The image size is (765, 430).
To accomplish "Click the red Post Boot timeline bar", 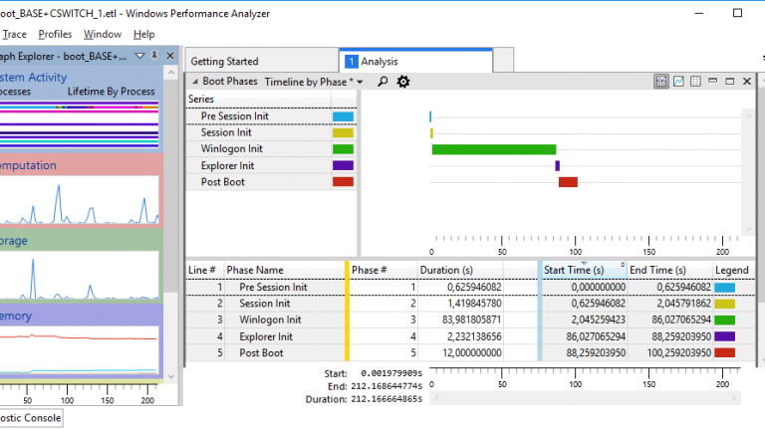I will [x=568, y=182].
